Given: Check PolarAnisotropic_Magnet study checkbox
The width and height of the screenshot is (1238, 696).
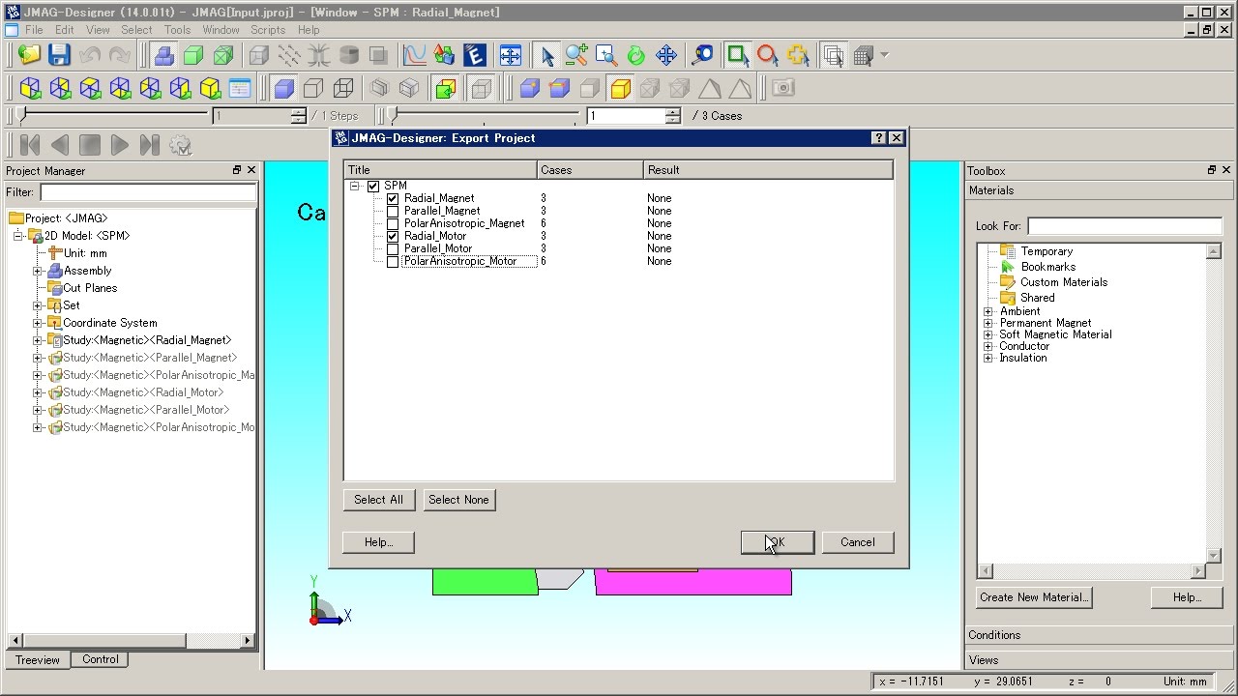Looking at the screenshot, I should [393, 223].
